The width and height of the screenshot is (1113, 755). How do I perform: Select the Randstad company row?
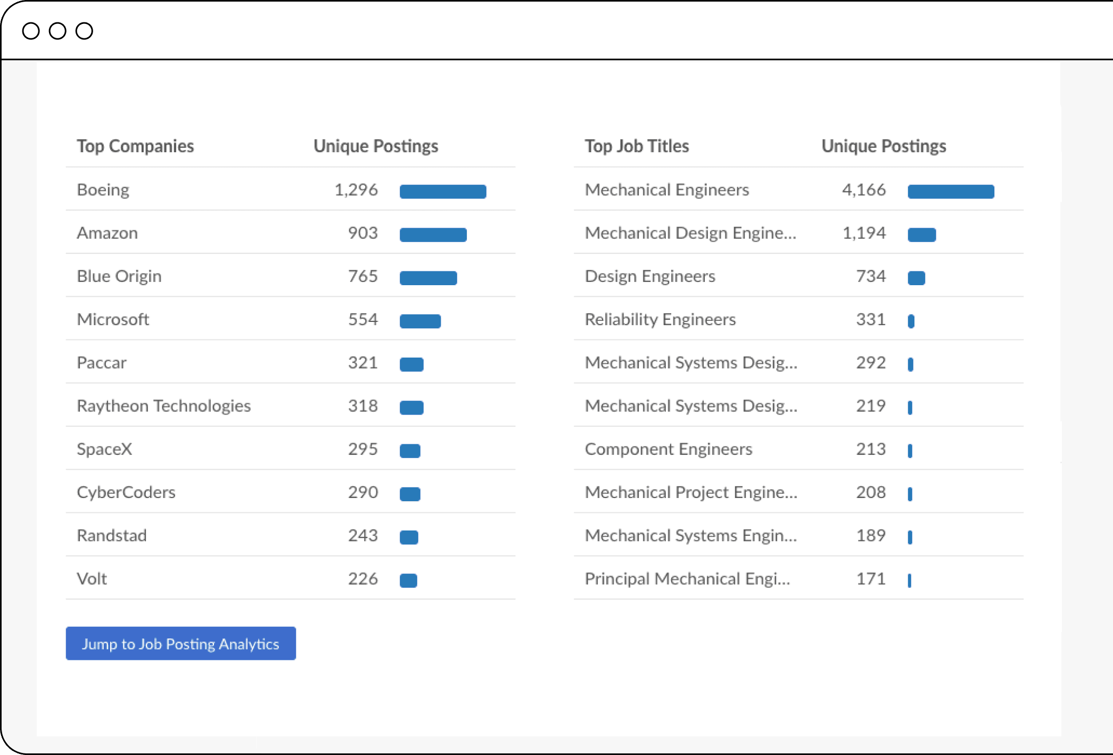click(x=291, y=535)
